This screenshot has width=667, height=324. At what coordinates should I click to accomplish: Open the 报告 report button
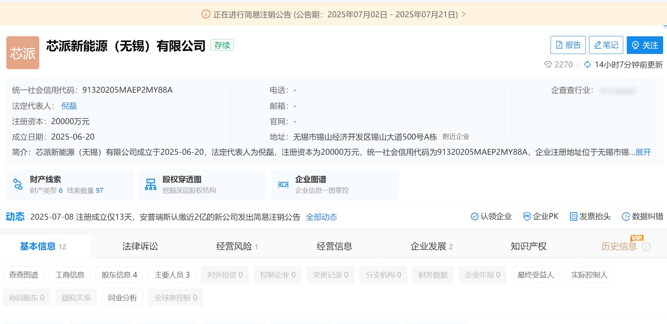(x=568, y=45)
